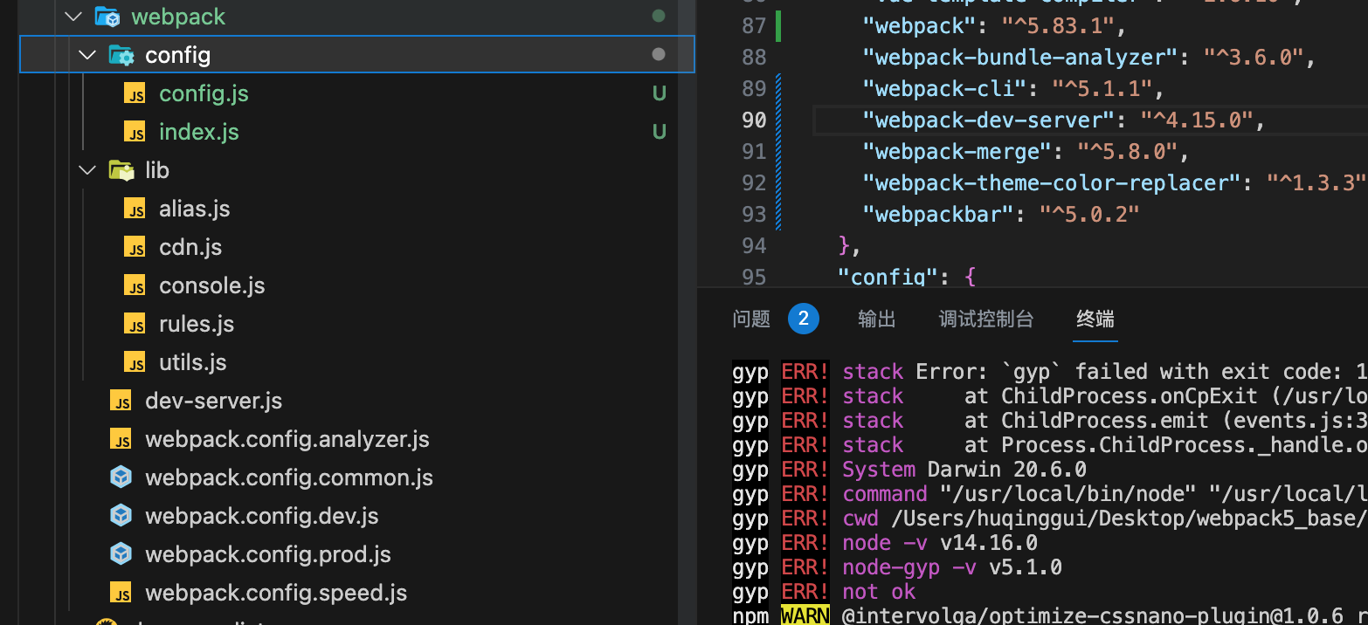Image resolution: width=1368 pixels, height=625 pixels.
Task: Open the 调试控制台 (Debug Console) tab
Action: pos(985,319)
